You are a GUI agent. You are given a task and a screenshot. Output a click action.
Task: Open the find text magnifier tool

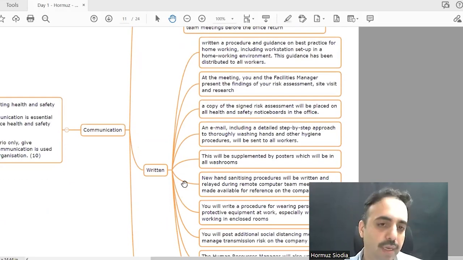click(46, 19)
